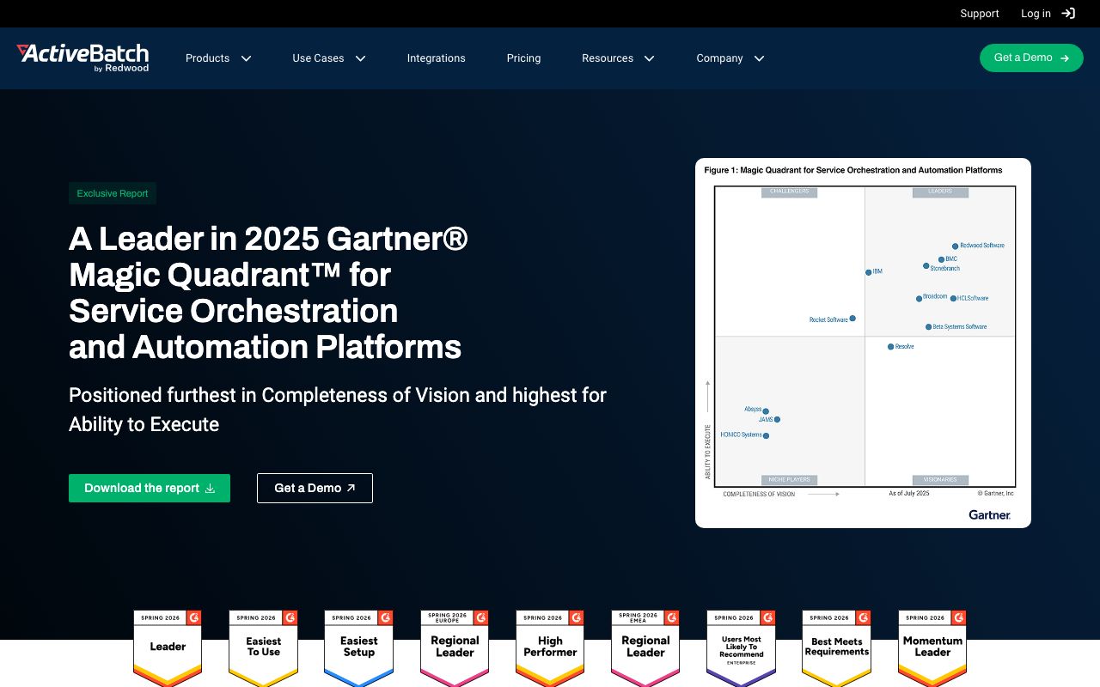Viewport: 1100px width, 687px height.
Task: Go to the Integrations page
Action: (x=437, y=58)
